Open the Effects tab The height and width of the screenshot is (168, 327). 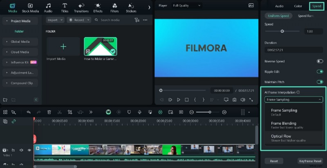(98, 8)
